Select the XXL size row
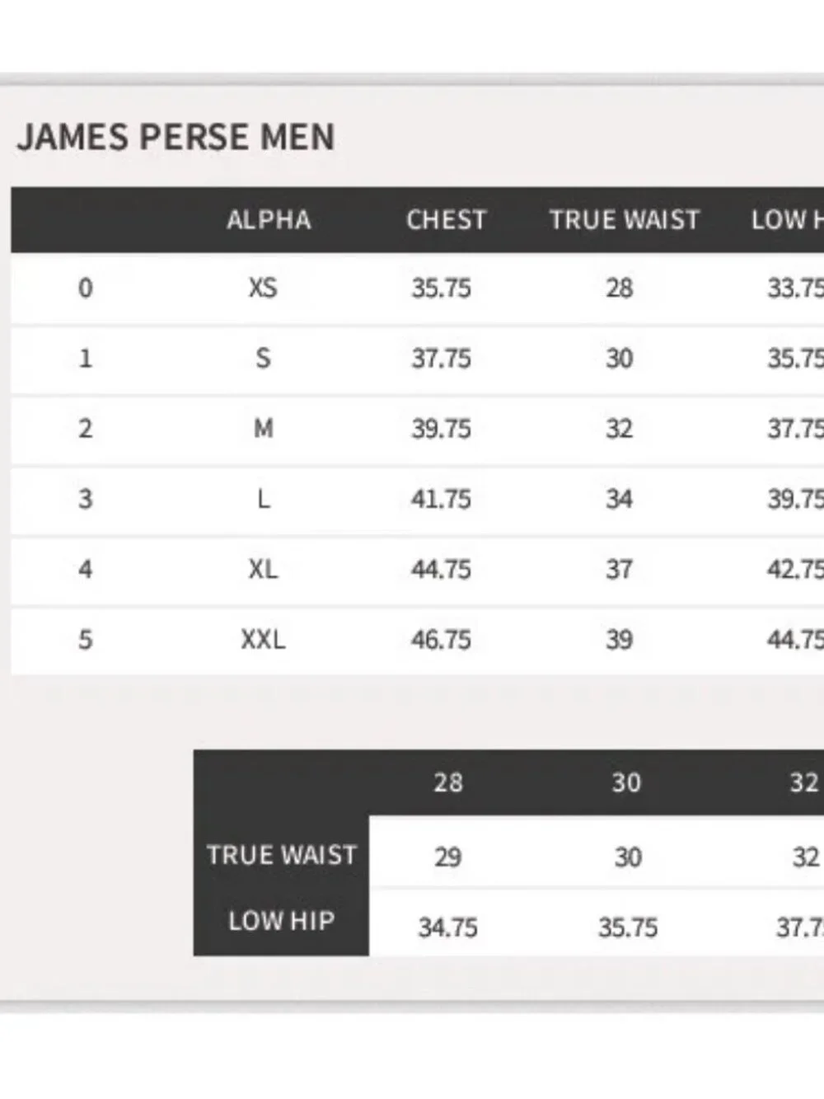 point(417,640)
